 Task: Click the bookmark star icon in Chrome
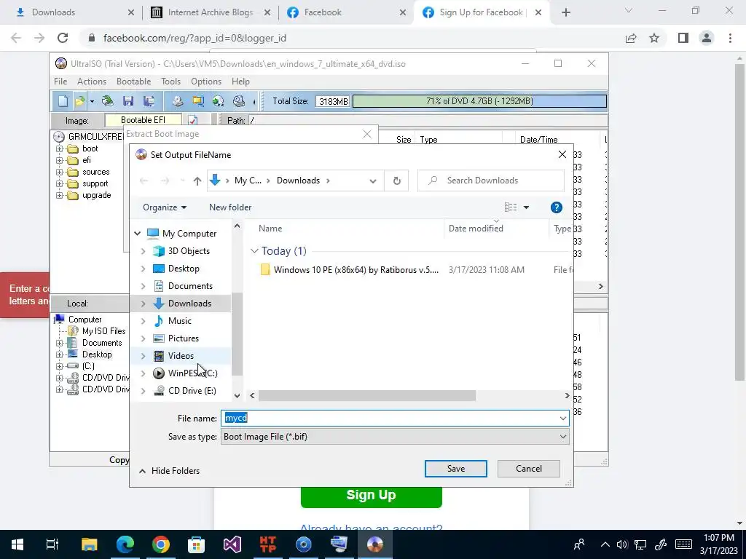654,38
